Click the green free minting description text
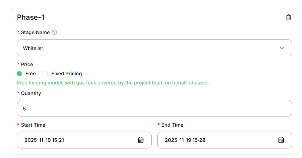302x158 pixels. click(113, 83)
